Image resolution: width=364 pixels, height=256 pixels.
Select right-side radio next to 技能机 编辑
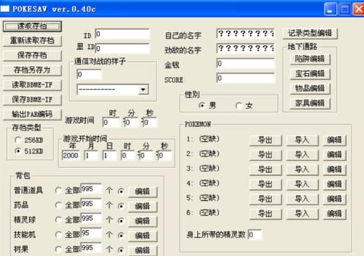tap(121, 235)
